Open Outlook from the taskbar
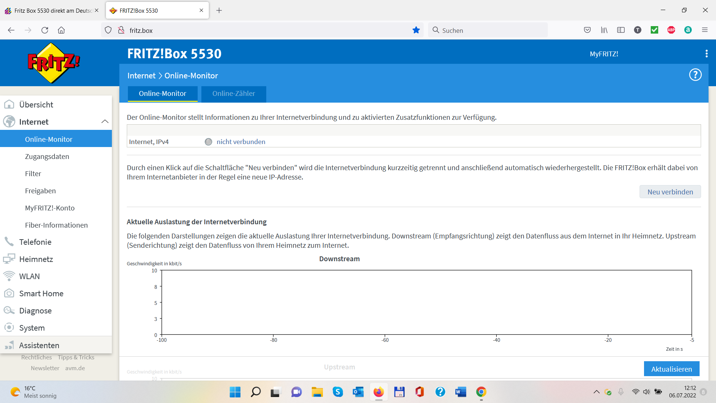The width and height of the screenshot is (716, 403). [x=358, y=392]
